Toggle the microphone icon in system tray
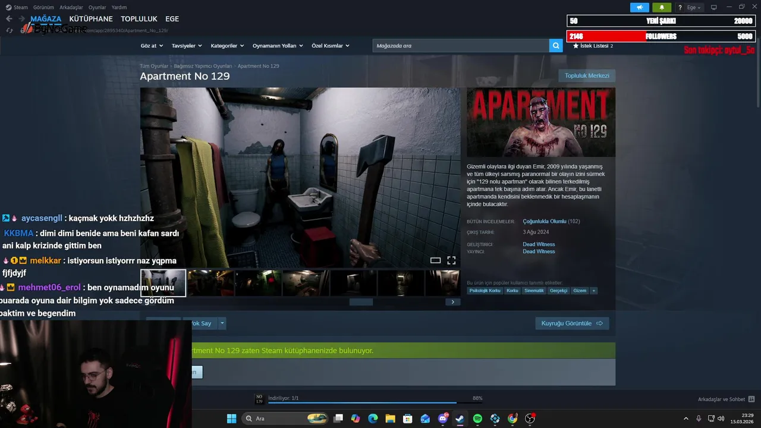Image resolution: width=761 pixels, height=428 pixels. point(699,418)
